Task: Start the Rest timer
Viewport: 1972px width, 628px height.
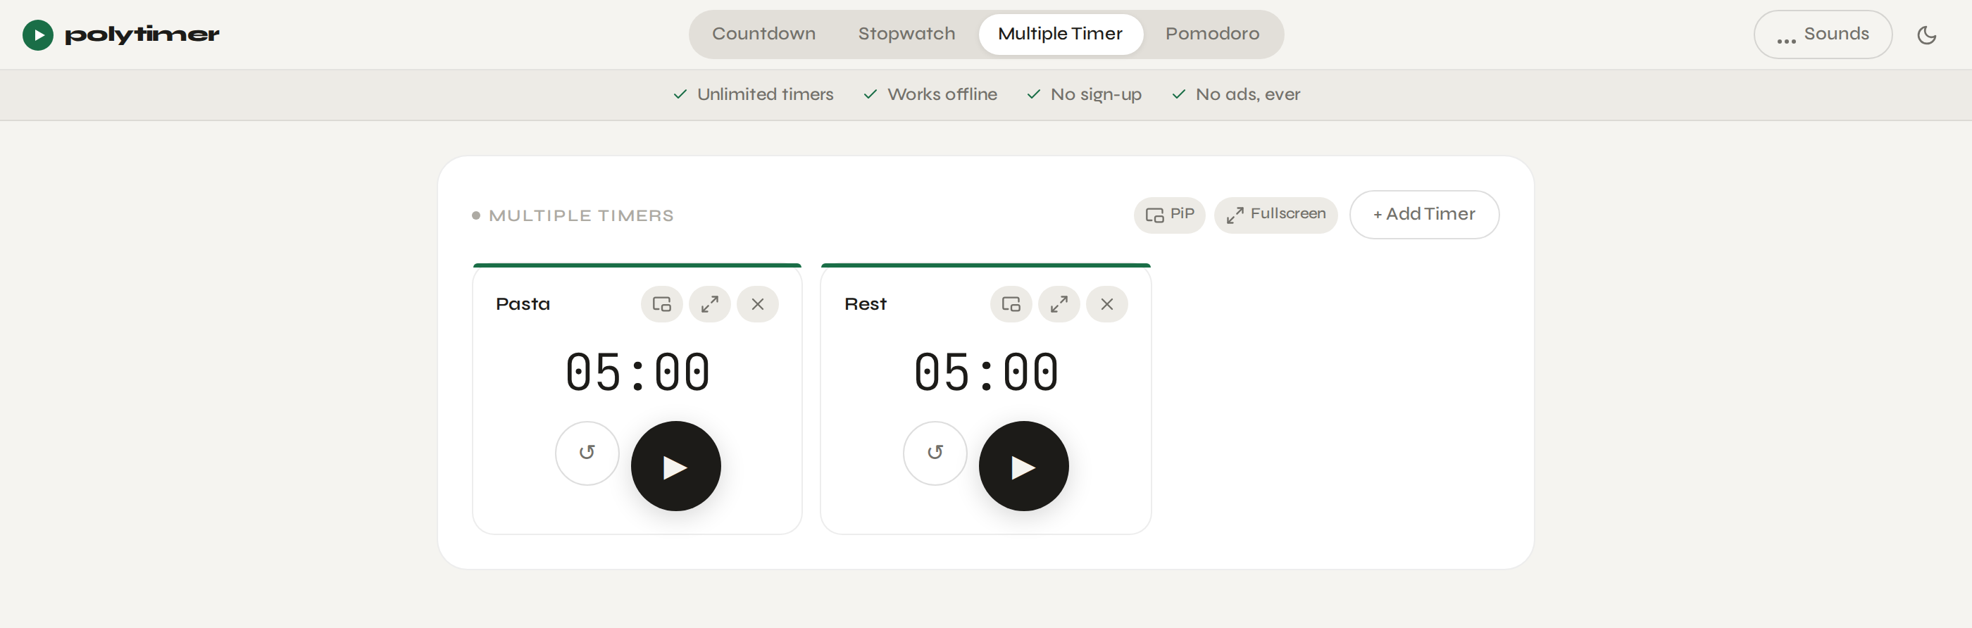Action: 1023,466
